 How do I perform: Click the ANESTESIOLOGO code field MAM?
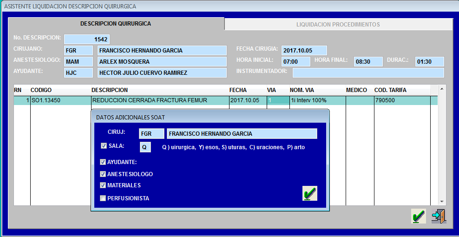79,61
